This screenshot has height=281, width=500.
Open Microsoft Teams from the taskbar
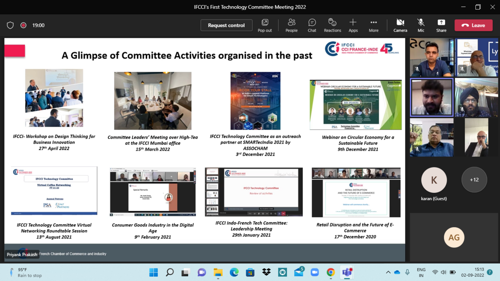tap(347, 272)
